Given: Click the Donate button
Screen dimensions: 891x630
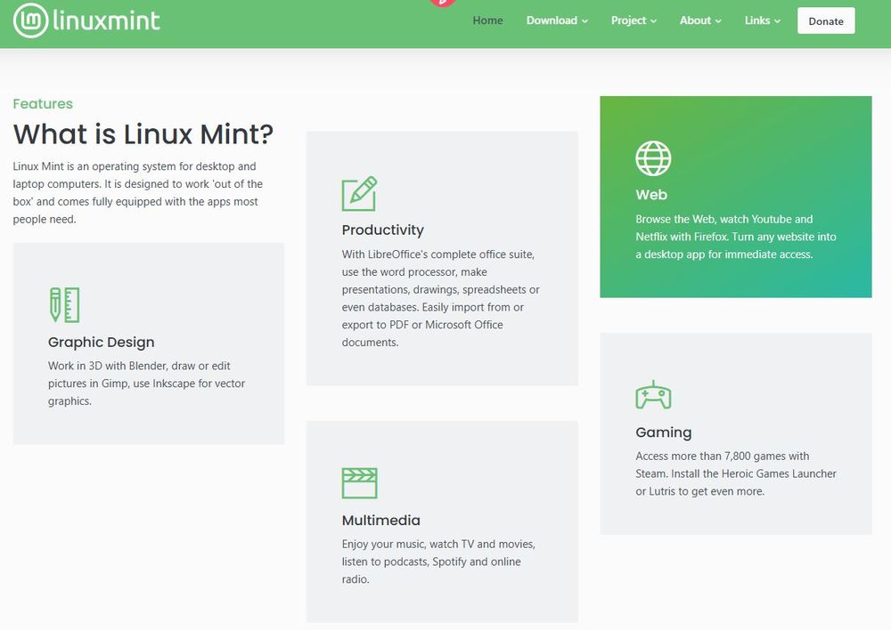Looking at the screenshot, I should (826, 21).
